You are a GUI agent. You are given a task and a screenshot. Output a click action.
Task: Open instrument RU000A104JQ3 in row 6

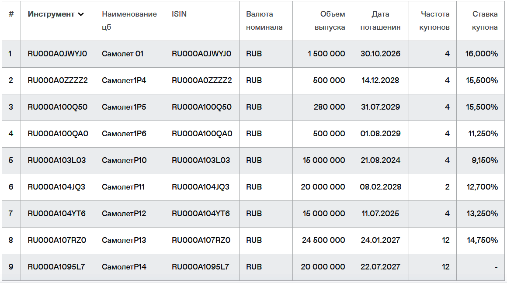[x=56, y=187]
